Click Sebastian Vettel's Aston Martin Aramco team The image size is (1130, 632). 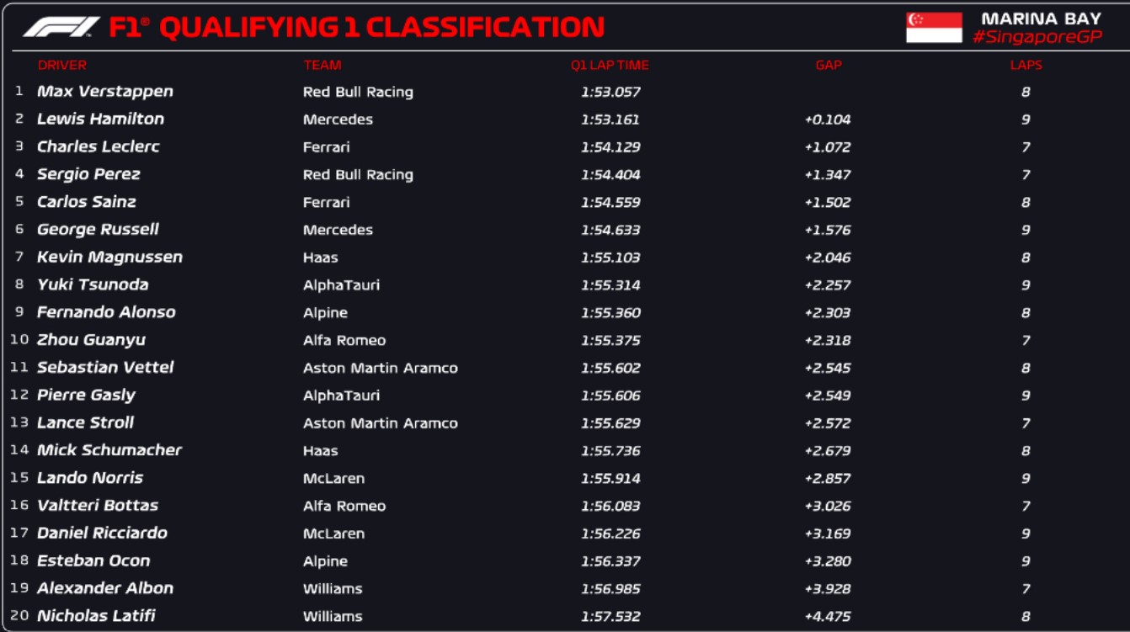pos(380,368)
